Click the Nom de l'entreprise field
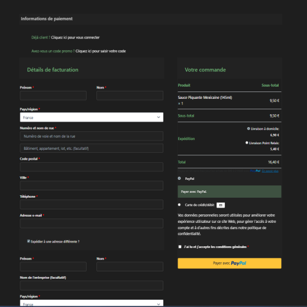The height and width of the screenshot is (307, 307). [x=91, y=286]
